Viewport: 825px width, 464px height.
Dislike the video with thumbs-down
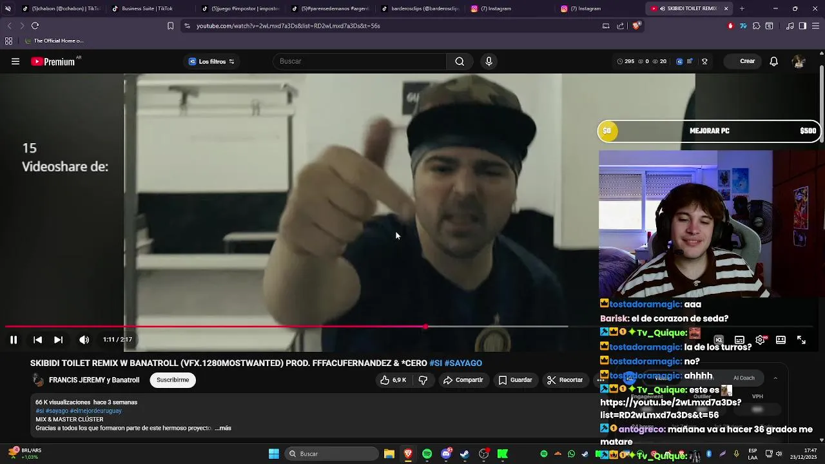click(x=423, y=380)
